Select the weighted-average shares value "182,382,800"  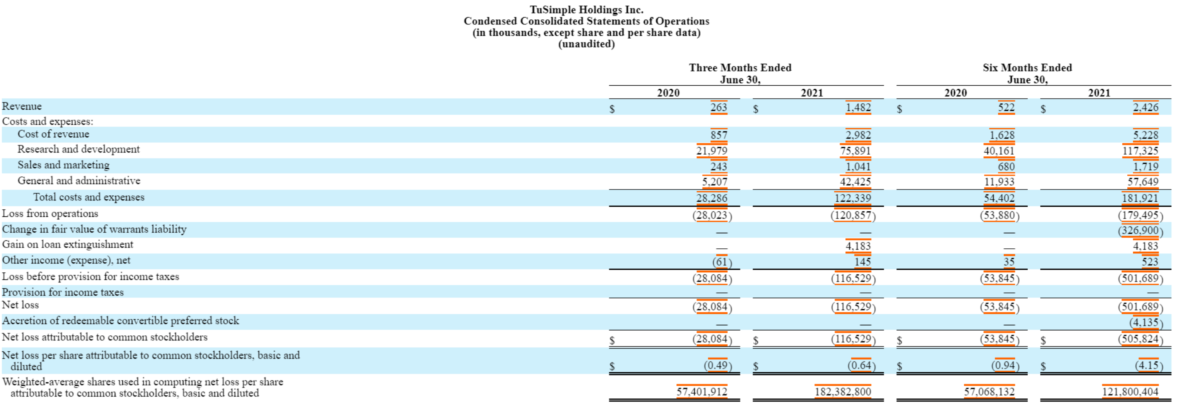point(843,392)
